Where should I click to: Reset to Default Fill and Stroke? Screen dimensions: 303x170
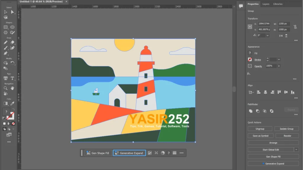[x=4, y=118]
